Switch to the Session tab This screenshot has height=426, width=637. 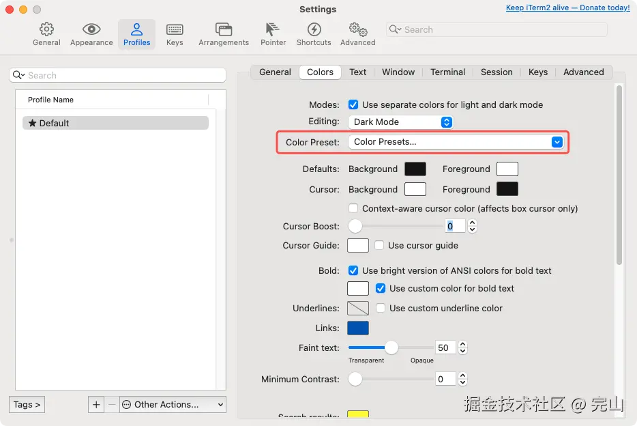[497, 72]
